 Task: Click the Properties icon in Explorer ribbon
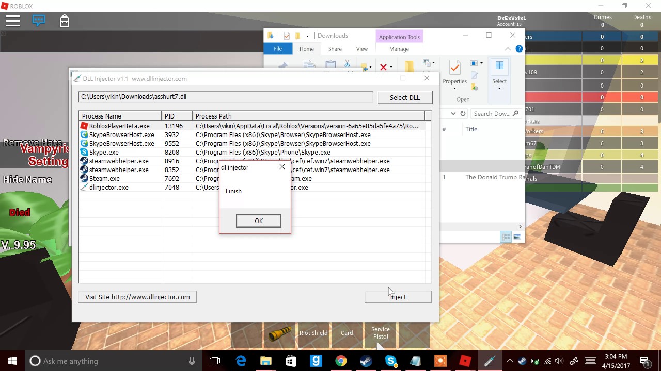454,68
